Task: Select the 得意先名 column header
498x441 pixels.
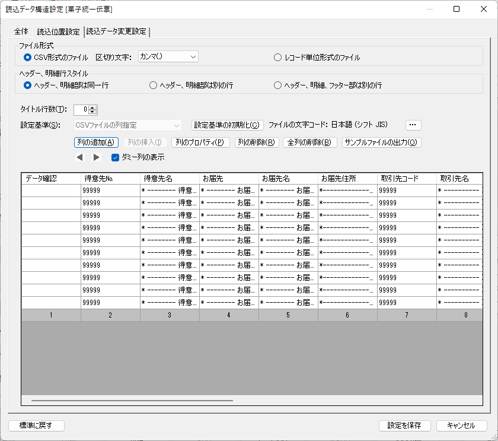Action: 170,179
